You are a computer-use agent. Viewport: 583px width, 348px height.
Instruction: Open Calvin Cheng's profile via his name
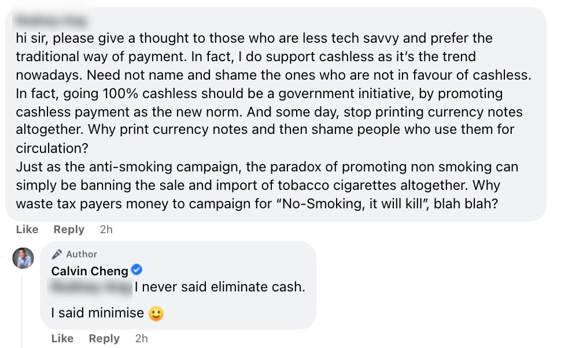(90, 271)
